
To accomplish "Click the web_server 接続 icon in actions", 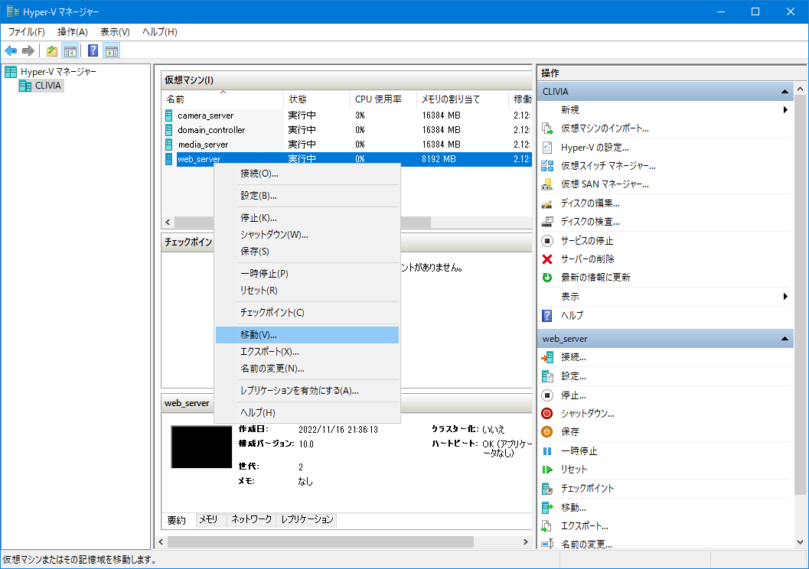I will click(x=547, y=357).
